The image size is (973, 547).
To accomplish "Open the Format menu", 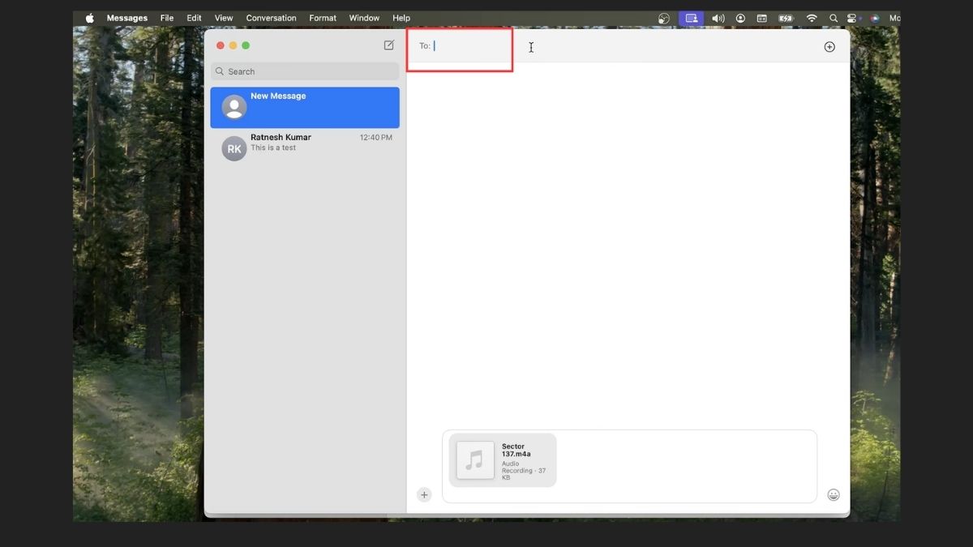I will tap(323, 18).
